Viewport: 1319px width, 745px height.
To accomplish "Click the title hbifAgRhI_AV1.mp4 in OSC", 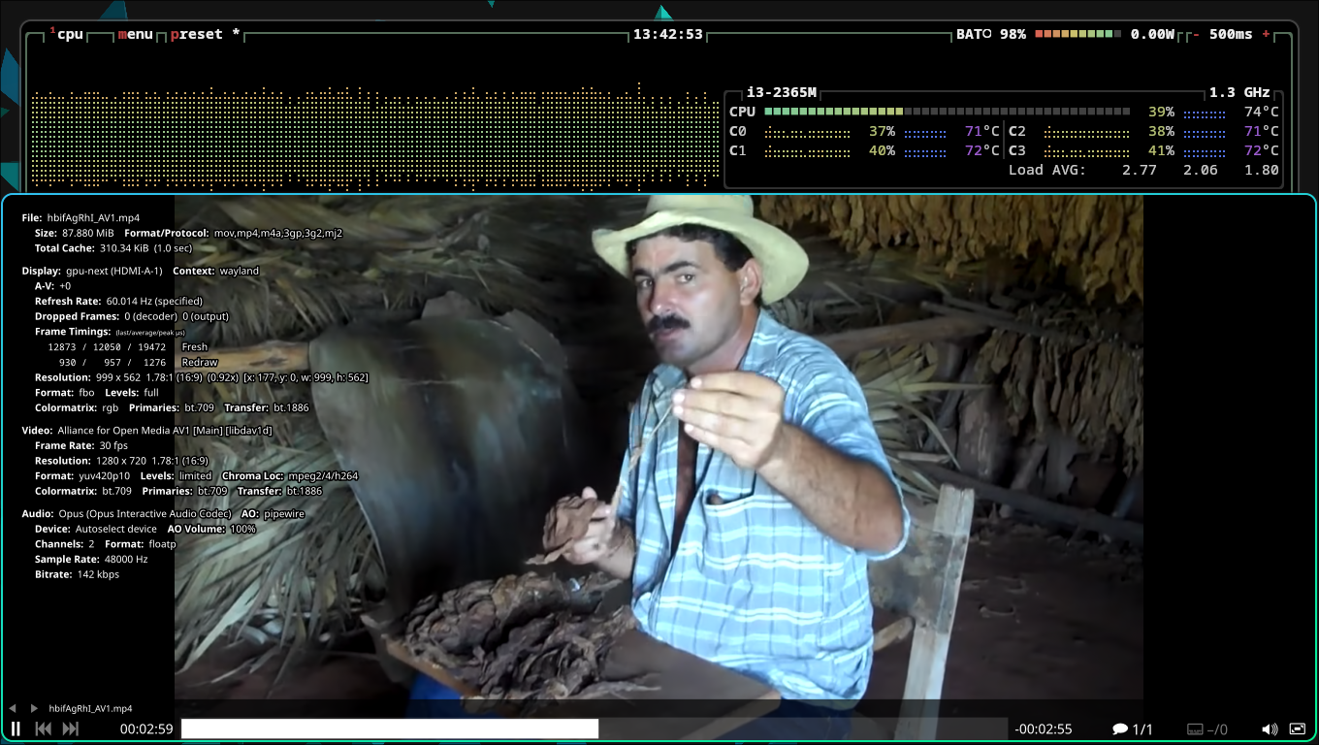I will (x=90, y=708).
